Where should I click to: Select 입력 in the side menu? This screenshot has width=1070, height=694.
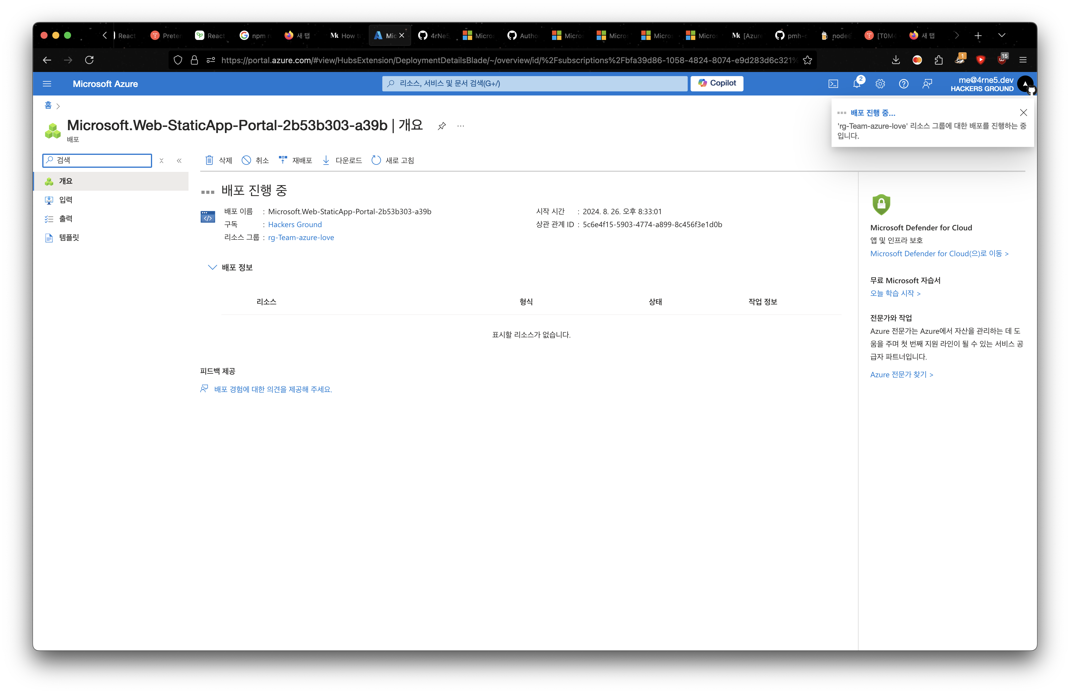[66, 200]
